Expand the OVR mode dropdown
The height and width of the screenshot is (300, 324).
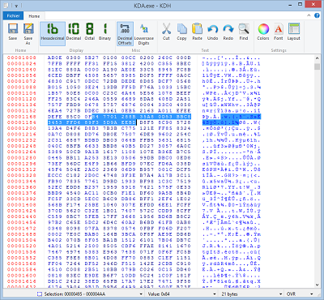[x=312, y=294]
